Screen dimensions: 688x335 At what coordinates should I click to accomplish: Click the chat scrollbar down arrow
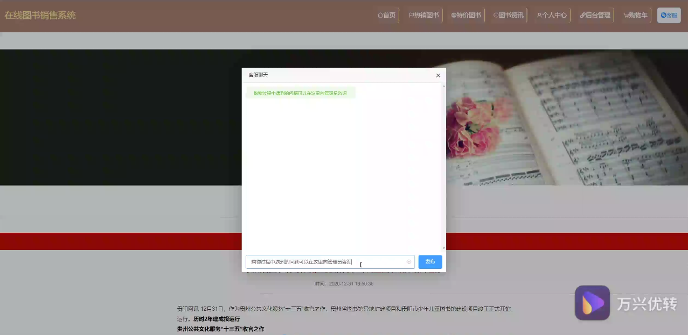444,248
